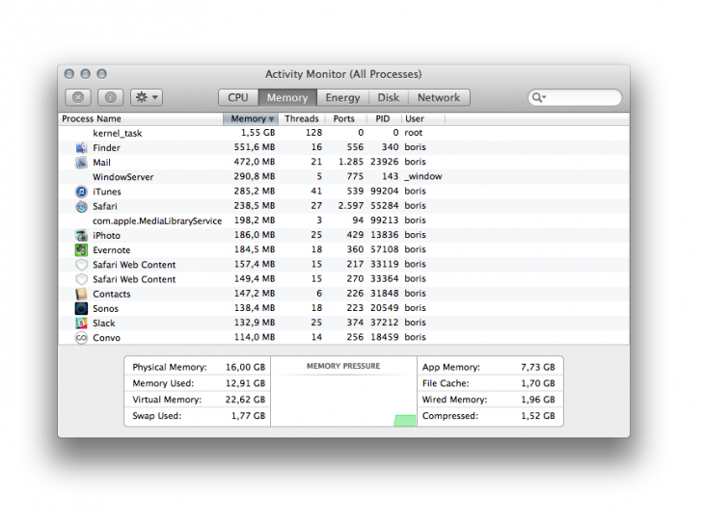Viewport: 704px width, 518px height.
Task: Select the iPhoto process icon
Action: pyautogui.click(x=81, y=235)
